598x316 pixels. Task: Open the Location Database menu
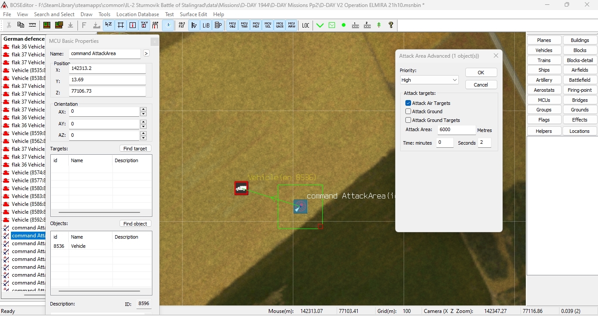(137, 14)
